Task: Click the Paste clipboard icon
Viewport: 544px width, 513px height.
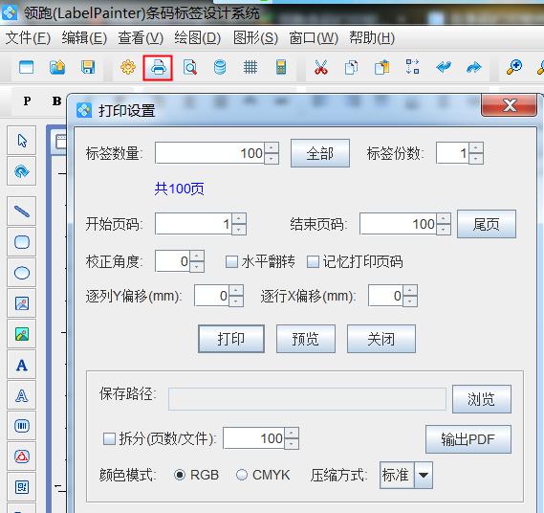Action: tap(382, 67)
